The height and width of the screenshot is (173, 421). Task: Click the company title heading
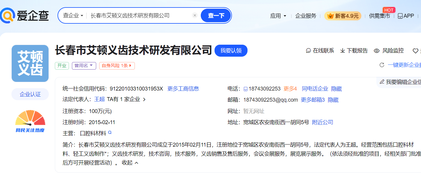pyautogui.click(x=133, y=50)
